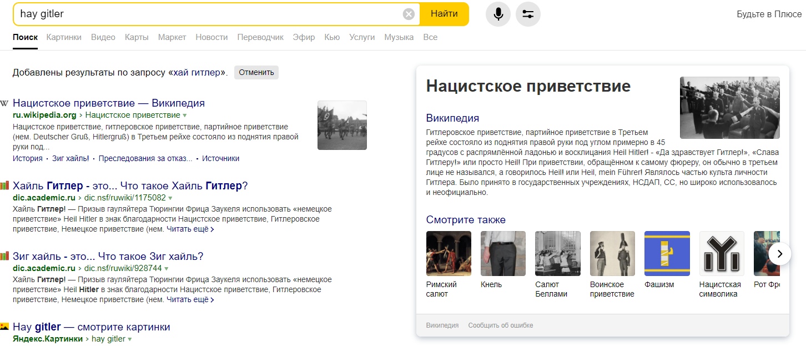
Task: Expand dropdown arrow after Яндекс.Картинки hay gitler
Action: point(130,339)
